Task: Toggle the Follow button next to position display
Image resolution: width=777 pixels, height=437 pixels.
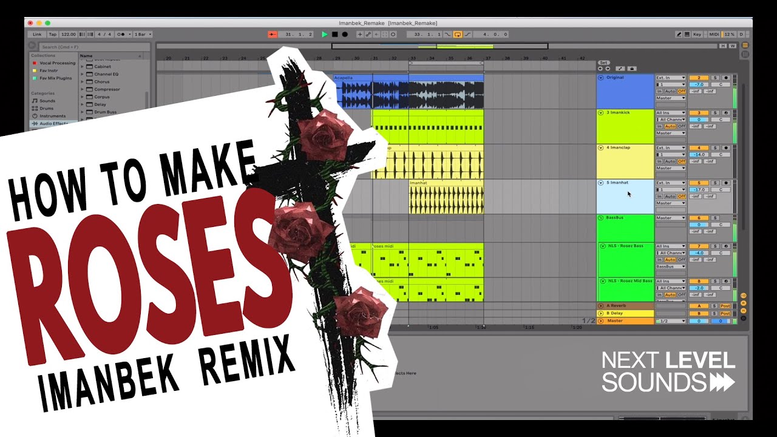Action: (x=273, y=35)
